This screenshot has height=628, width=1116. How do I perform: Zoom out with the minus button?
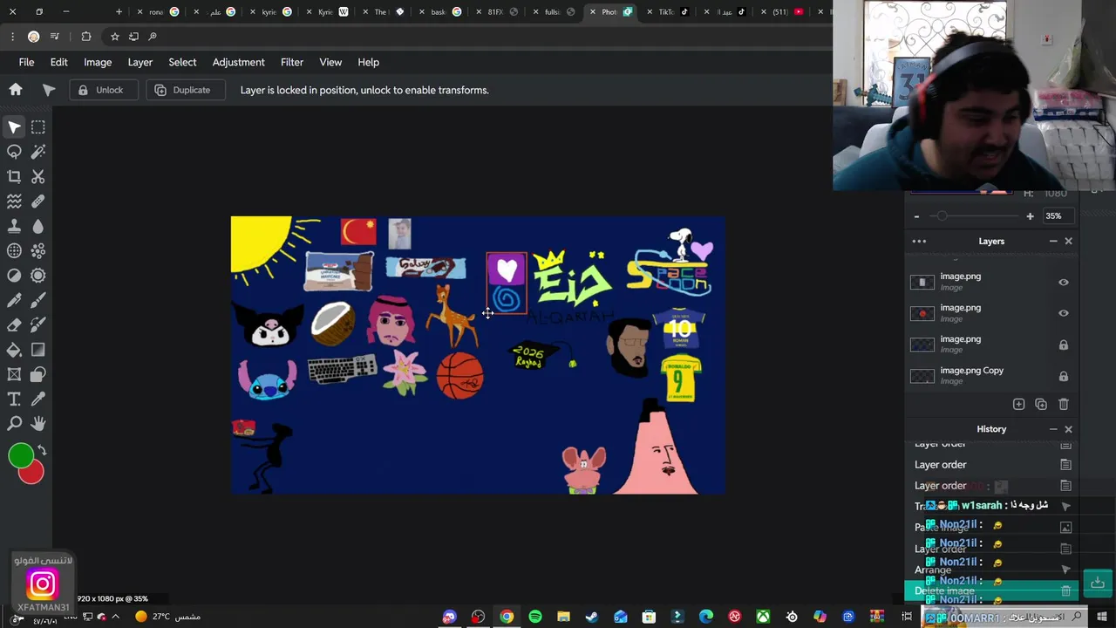coord(916,216)
